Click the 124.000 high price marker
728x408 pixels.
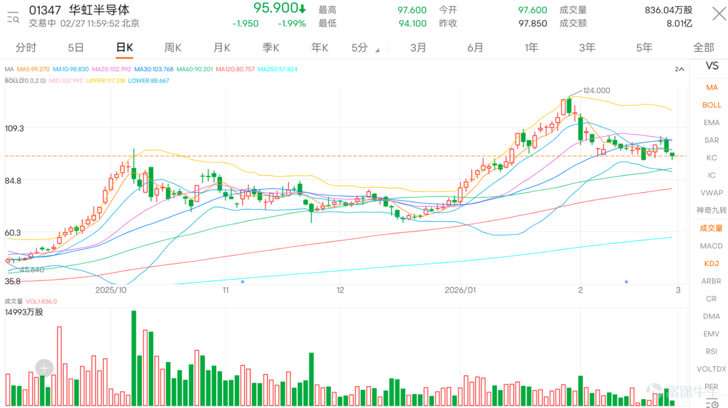point(597,91)
